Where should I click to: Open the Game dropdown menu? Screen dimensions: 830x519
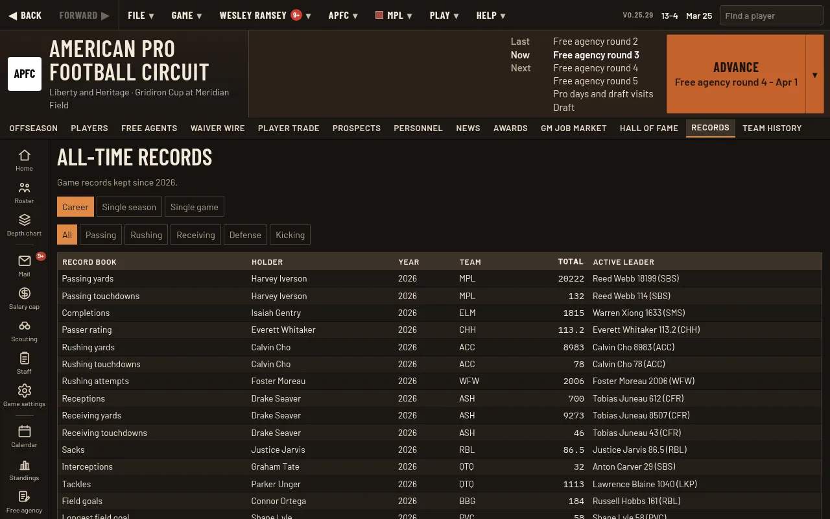point(187,16)
